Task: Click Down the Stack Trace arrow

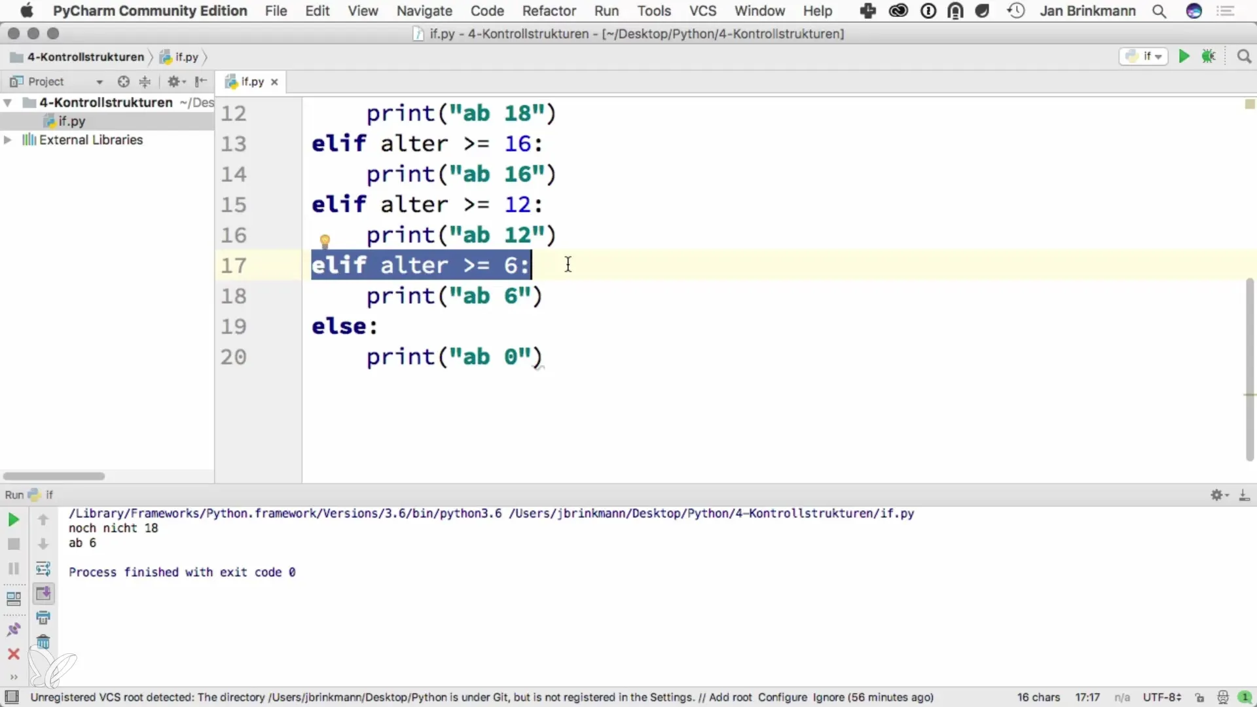Action: click(x=43, y=544)
